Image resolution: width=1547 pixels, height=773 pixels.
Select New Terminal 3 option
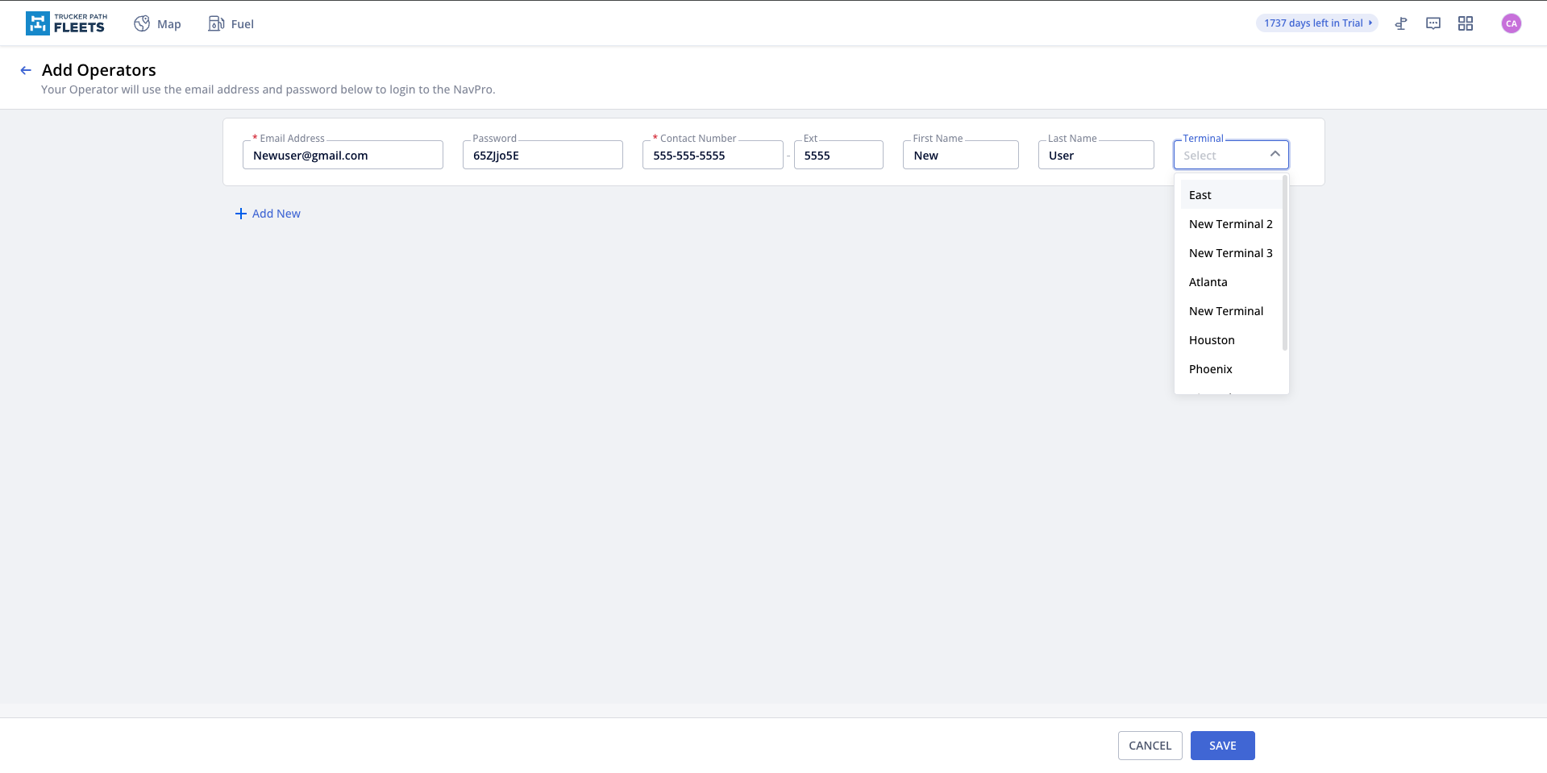point(1230,253)
